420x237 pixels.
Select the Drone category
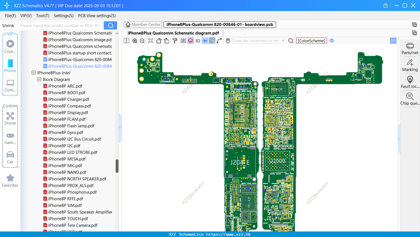click(x=10, y=118)
